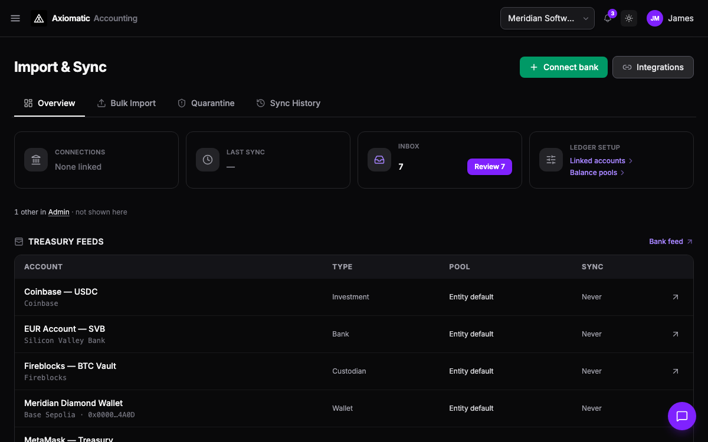Click the Sync column header
This screenshot has width=708, height=442.
[x=592, y=267]
